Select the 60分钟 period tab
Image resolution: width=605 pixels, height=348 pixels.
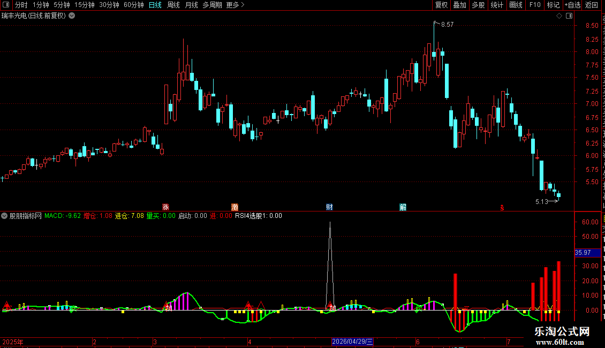click(134, 5)
